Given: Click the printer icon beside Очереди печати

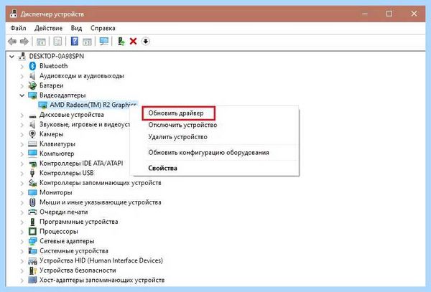Looking at the screenshot, I should (32, 212).
